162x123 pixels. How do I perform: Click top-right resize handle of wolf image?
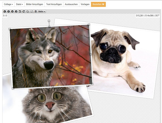pos(89,25)
